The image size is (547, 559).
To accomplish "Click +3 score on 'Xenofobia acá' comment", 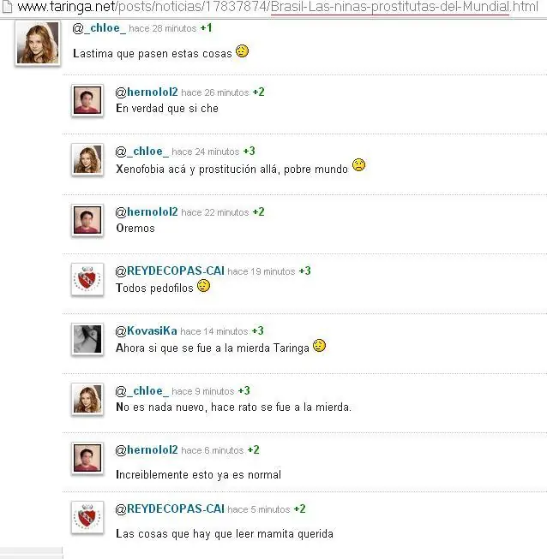I will coord(249,152).
